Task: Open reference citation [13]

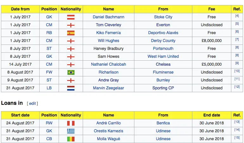Action: click(237, 122)
